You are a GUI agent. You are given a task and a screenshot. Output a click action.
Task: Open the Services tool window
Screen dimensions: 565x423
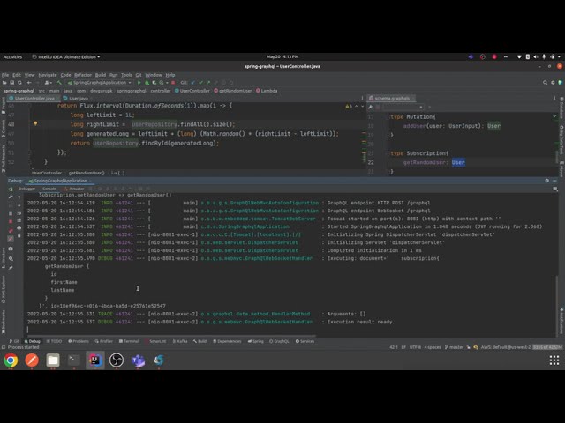tap(305, 341)
